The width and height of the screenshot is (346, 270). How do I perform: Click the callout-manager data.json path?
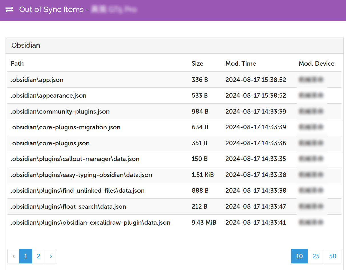point(75,159)
